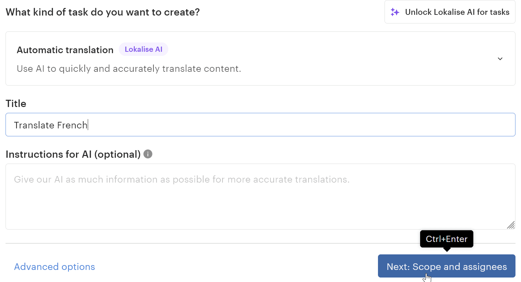
Task: Click the divider line above Advanced options
Action: coord(207,243)
